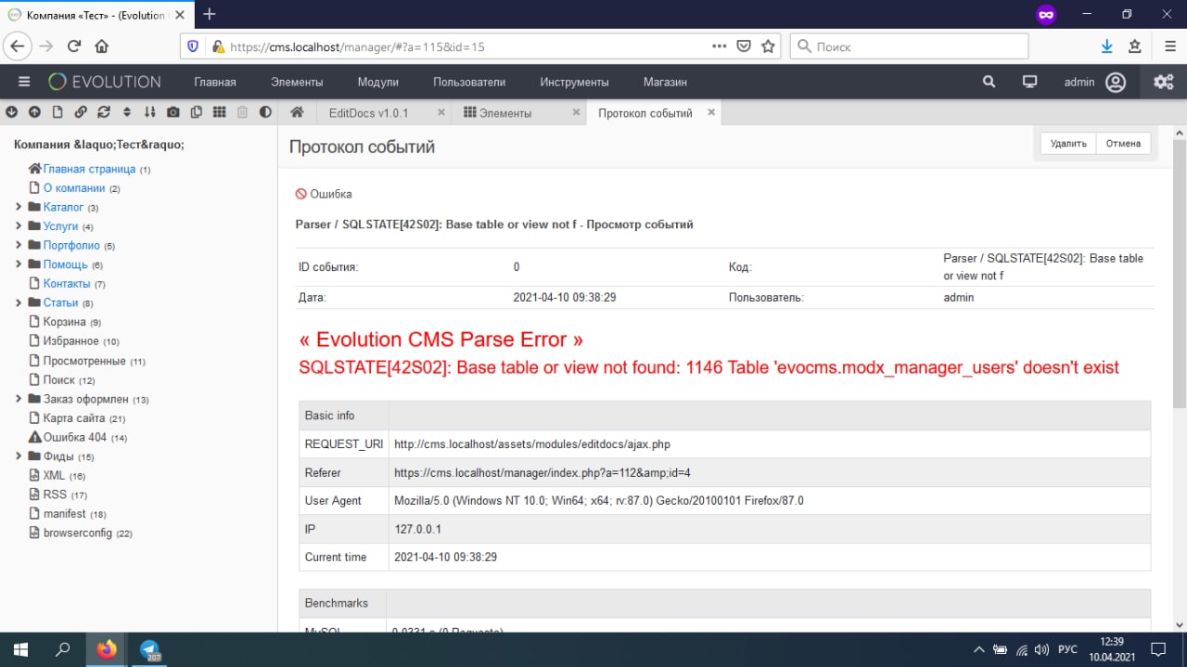This screenshot has width=1187, height=667.
Task: Click the elements grid icon in tree toolbar
Action: point(219,112)
